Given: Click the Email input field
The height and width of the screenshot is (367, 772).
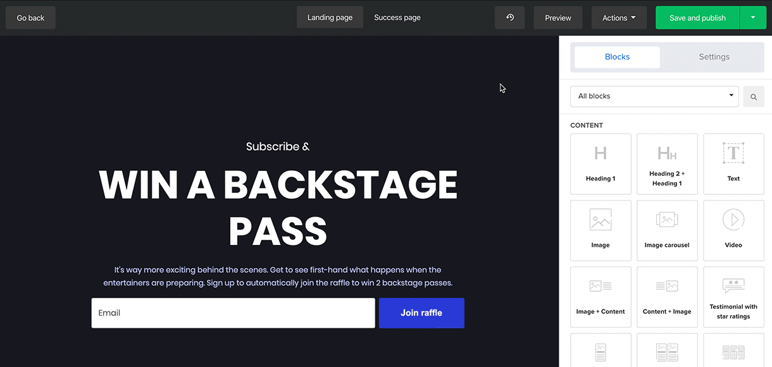Looking at the screenshot, I should 233,313.
